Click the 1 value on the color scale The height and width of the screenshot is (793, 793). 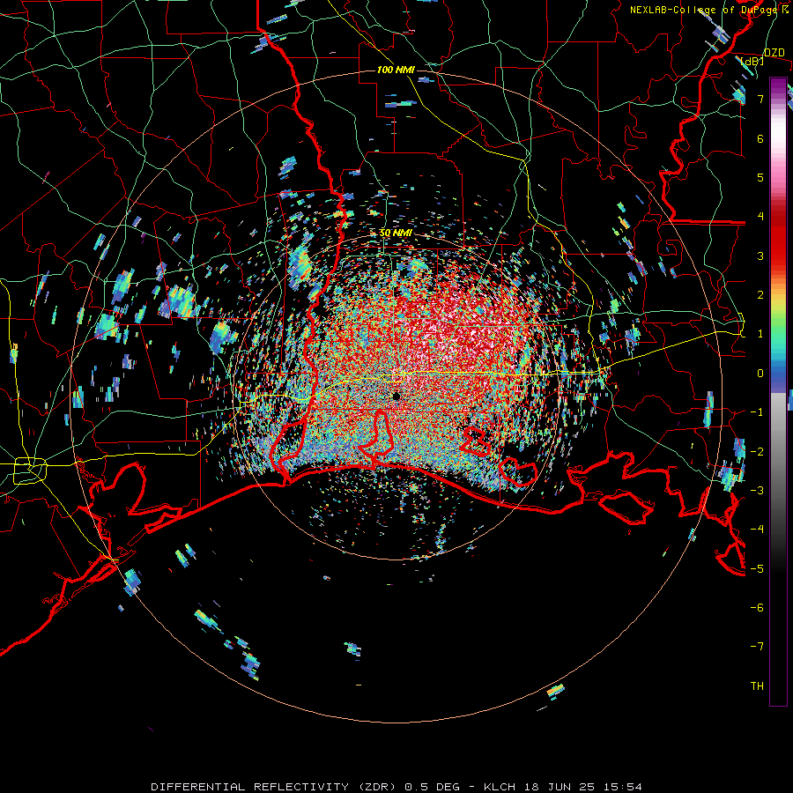(760, 334)
